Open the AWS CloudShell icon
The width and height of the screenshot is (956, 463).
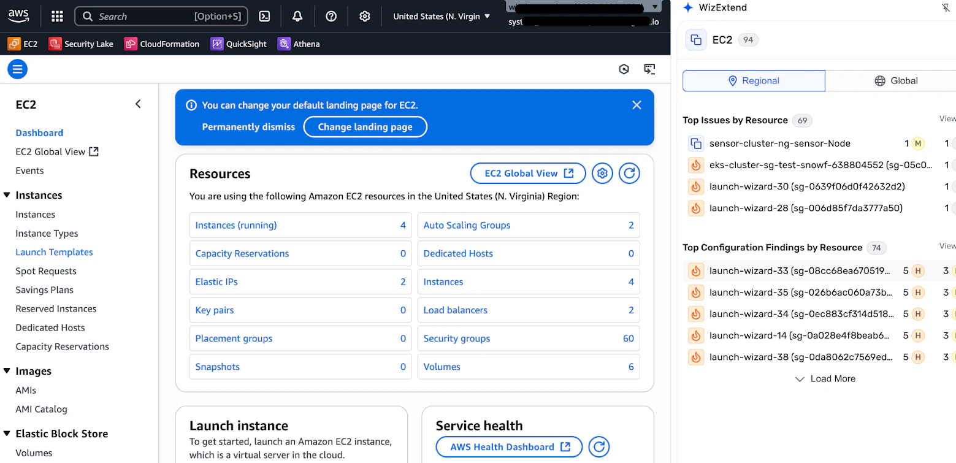(264, 17)
